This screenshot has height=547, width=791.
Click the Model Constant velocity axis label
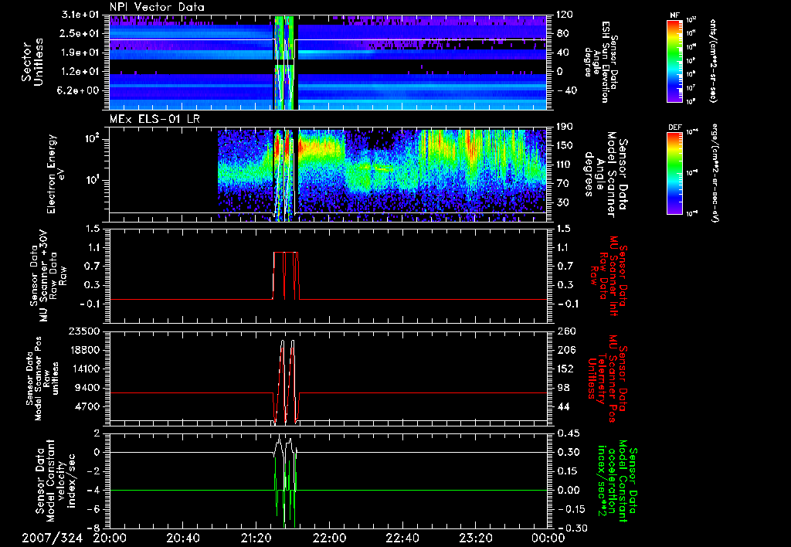pyautogui.click(x=55, y=479)
